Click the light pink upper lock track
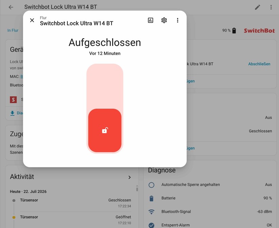The width and height of the screenshot is (279, 228). tap(105, 86)
